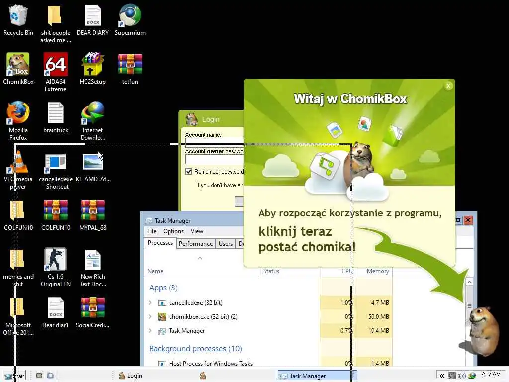Viewport: 509px width, 382px height.
Task: Toggle the Remember password checkbox
Action: [188, 171]
